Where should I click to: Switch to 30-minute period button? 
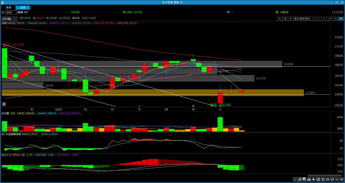[x=335, y=19]
